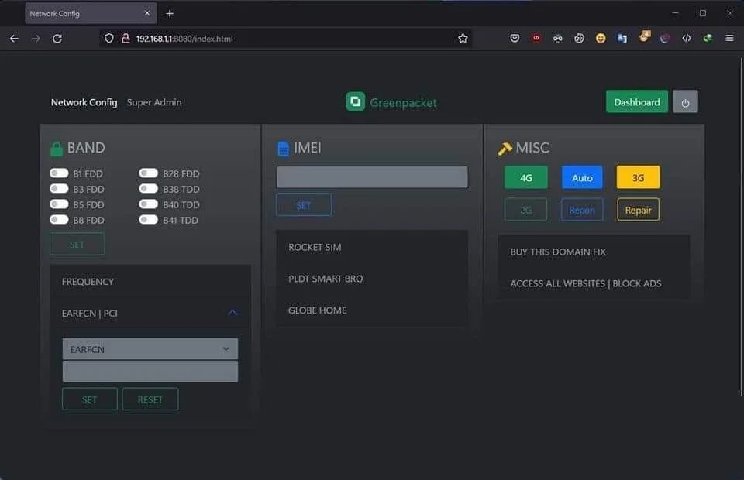
Task: Click the Super Admin header link
Action: click(154, 102)
